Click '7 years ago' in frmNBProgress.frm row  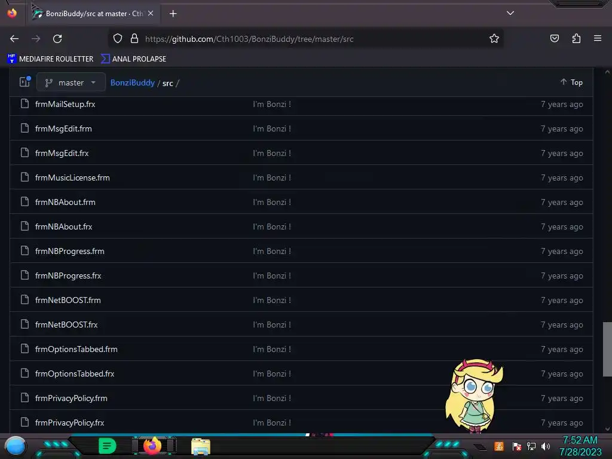pos(562,252)
